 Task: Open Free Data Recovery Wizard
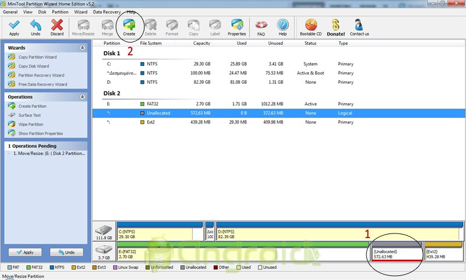43,84
